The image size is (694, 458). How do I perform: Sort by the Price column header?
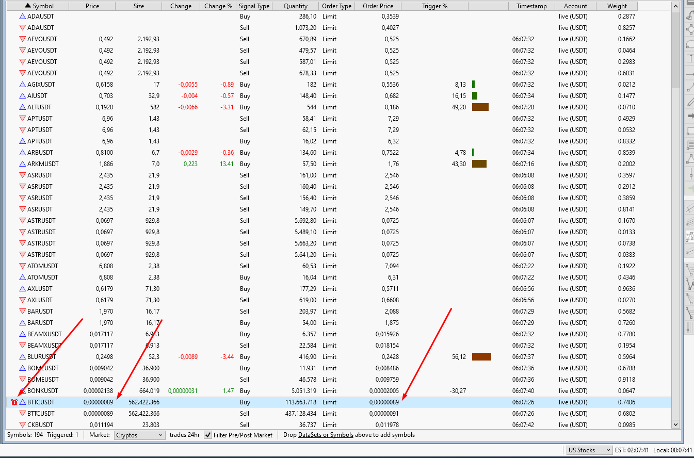click(92, 6)
